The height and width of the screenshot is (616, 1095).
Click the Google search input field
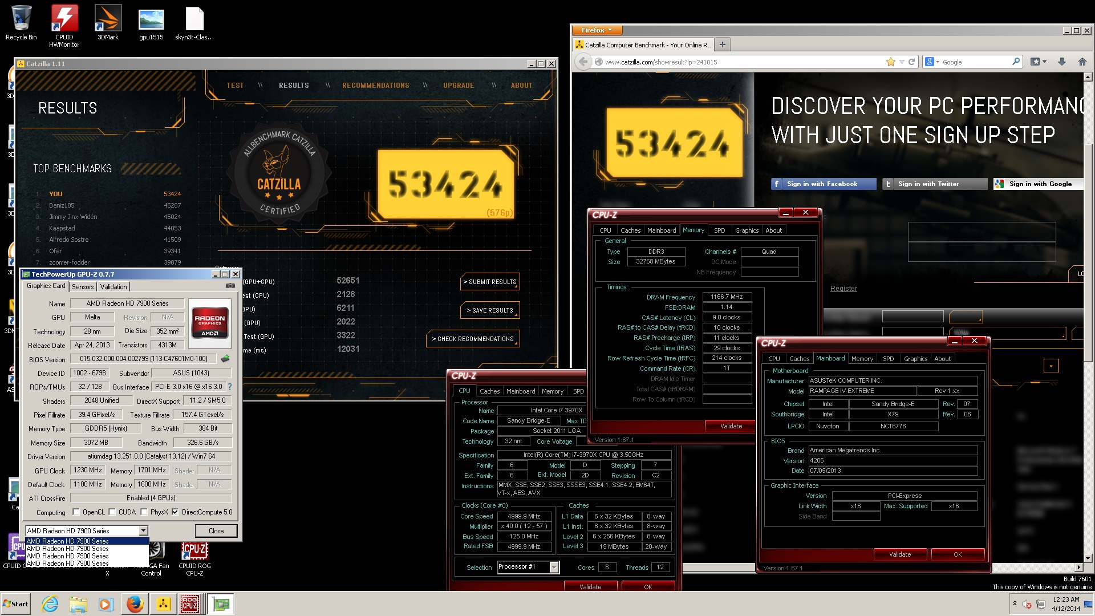click(x=975, y=62)
